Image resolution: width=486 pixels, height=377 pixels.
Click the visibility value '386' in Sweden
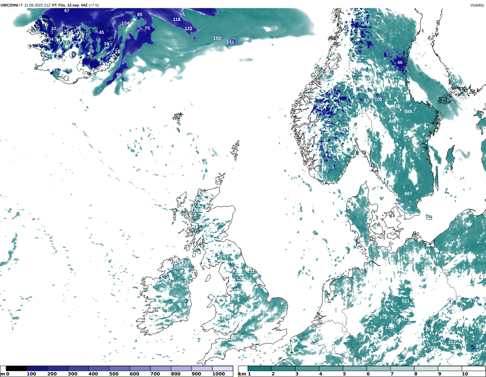408,111
